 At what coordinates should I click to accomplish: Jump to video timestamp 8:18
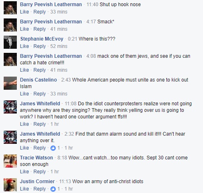(62, 158)
